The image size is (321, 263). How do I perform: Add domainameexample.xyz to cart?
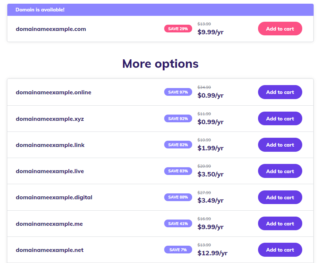point(280,119)
